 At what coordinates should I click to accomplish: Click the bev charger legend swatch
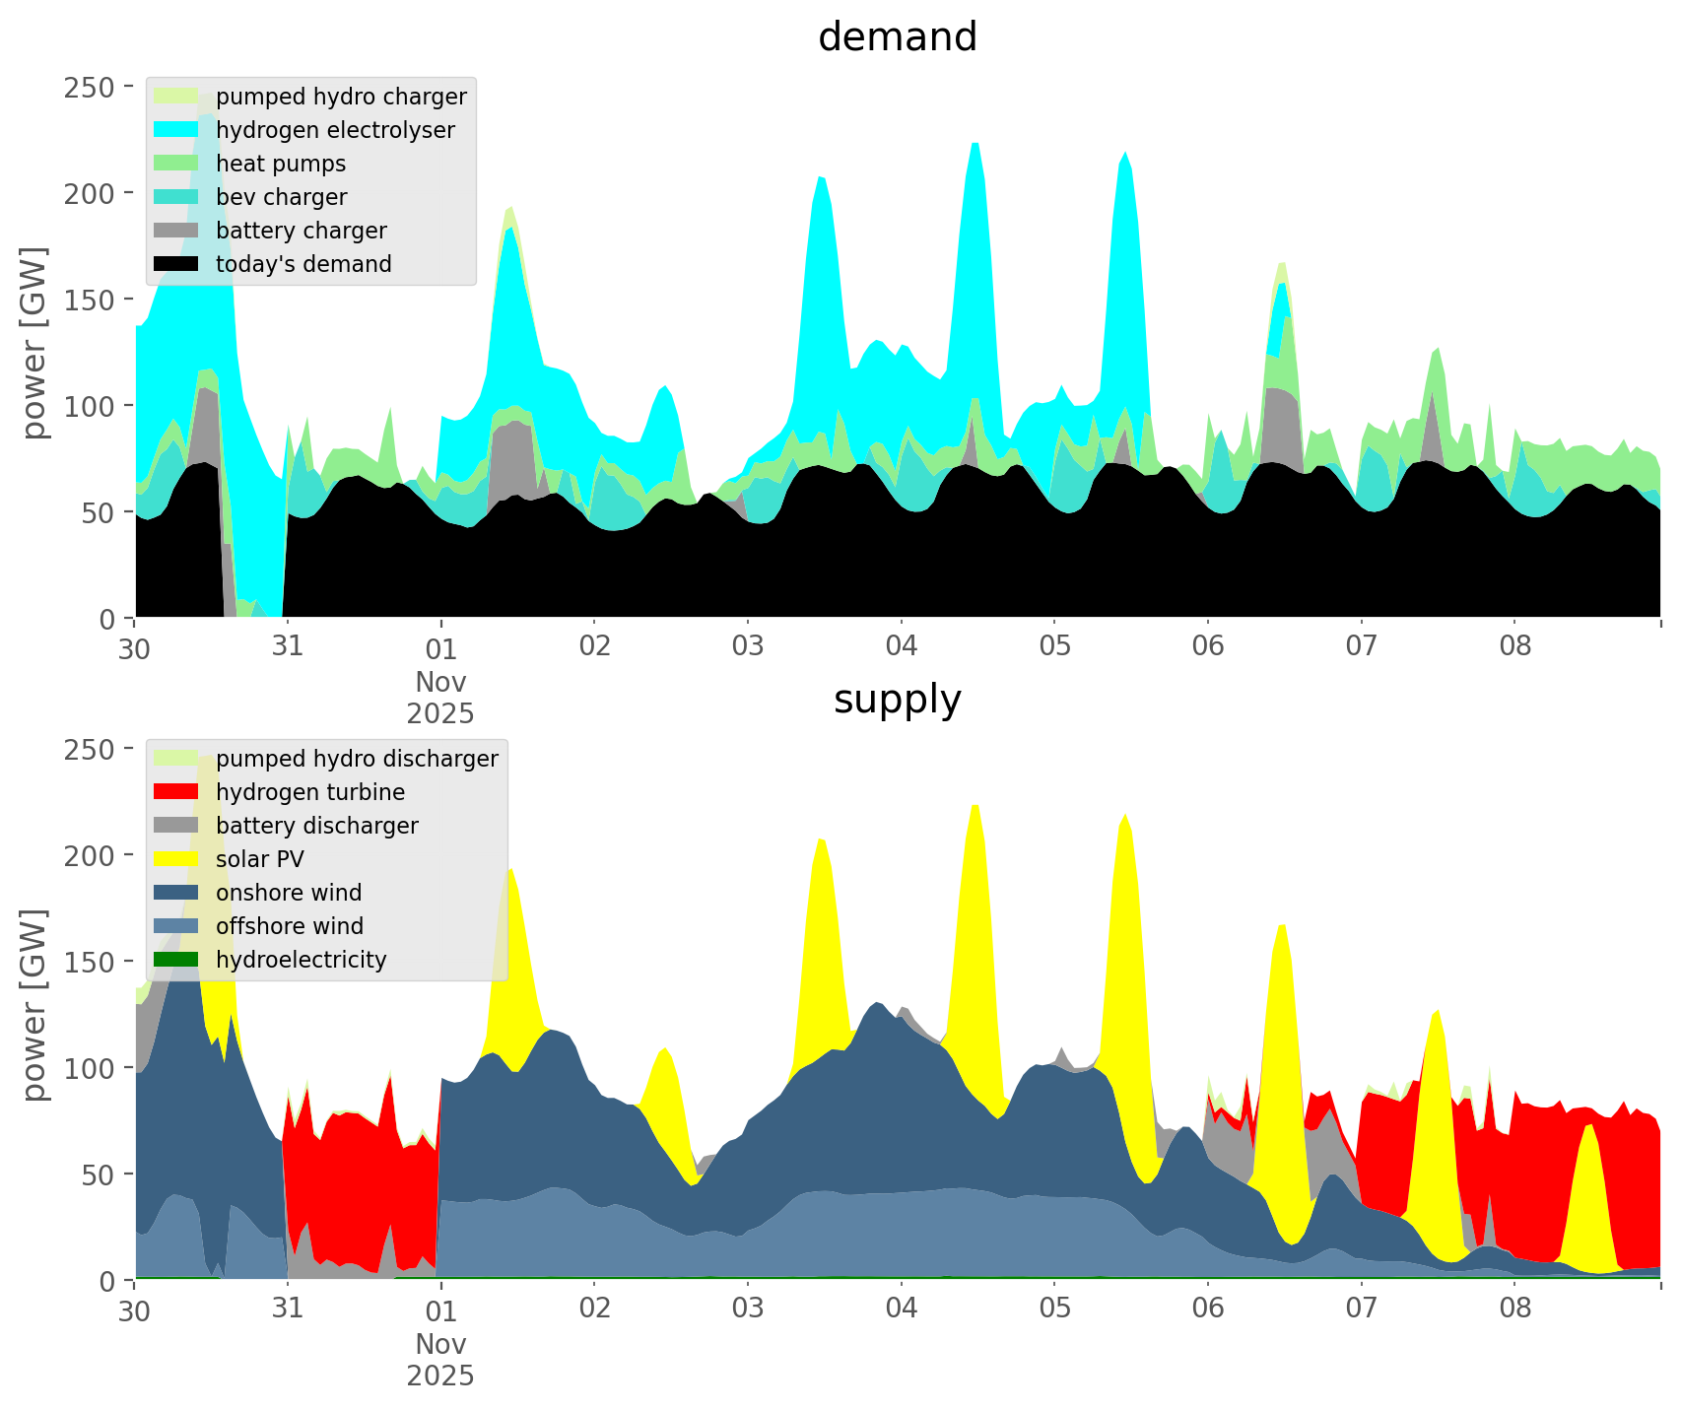click(176, 197)
